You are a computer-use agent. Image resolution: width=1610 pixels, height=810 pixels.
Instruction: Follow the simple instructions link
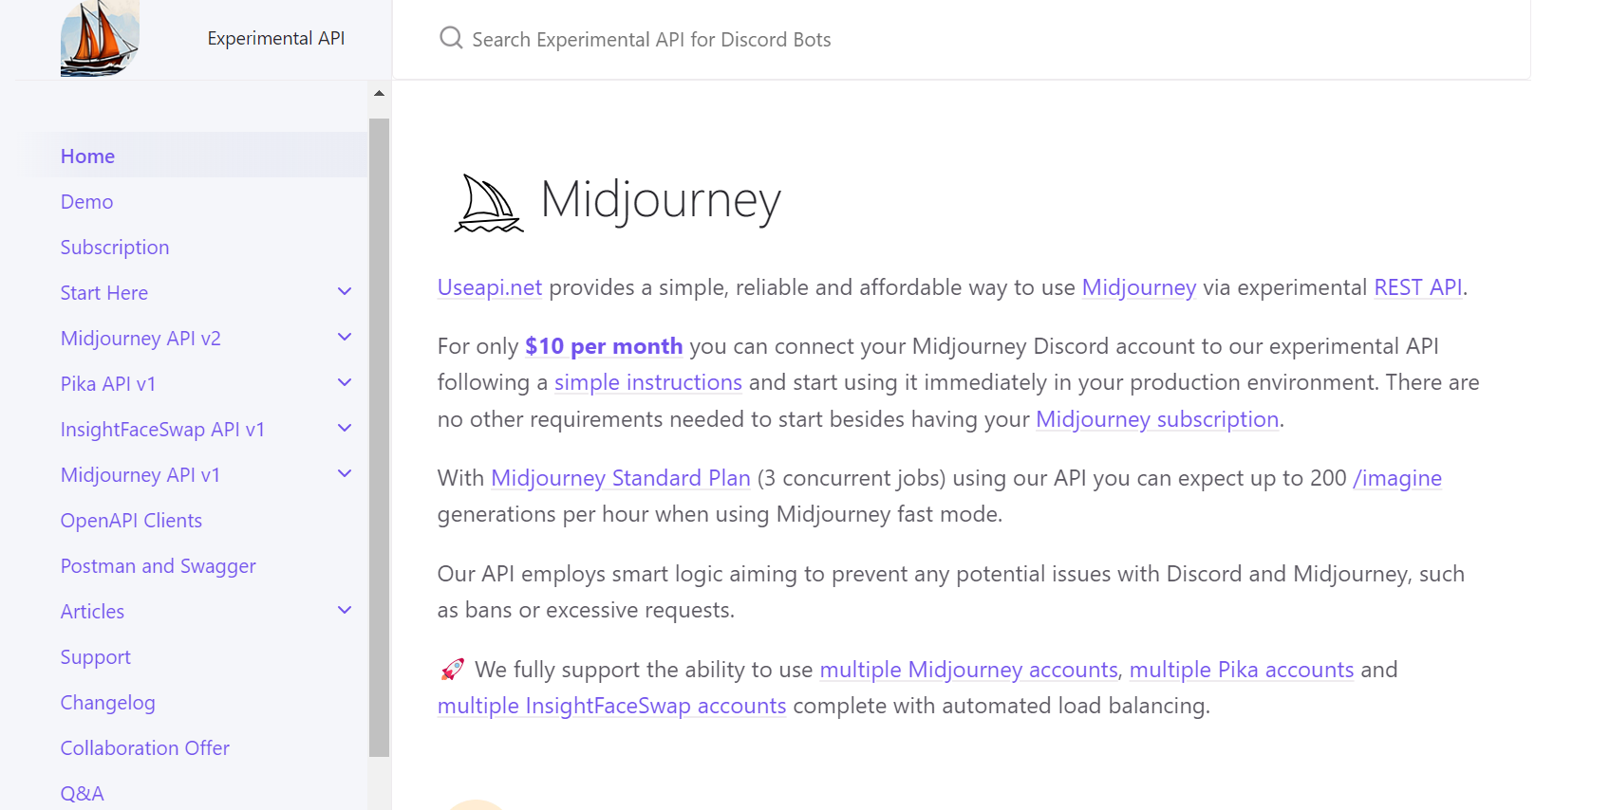click(648, 382)
